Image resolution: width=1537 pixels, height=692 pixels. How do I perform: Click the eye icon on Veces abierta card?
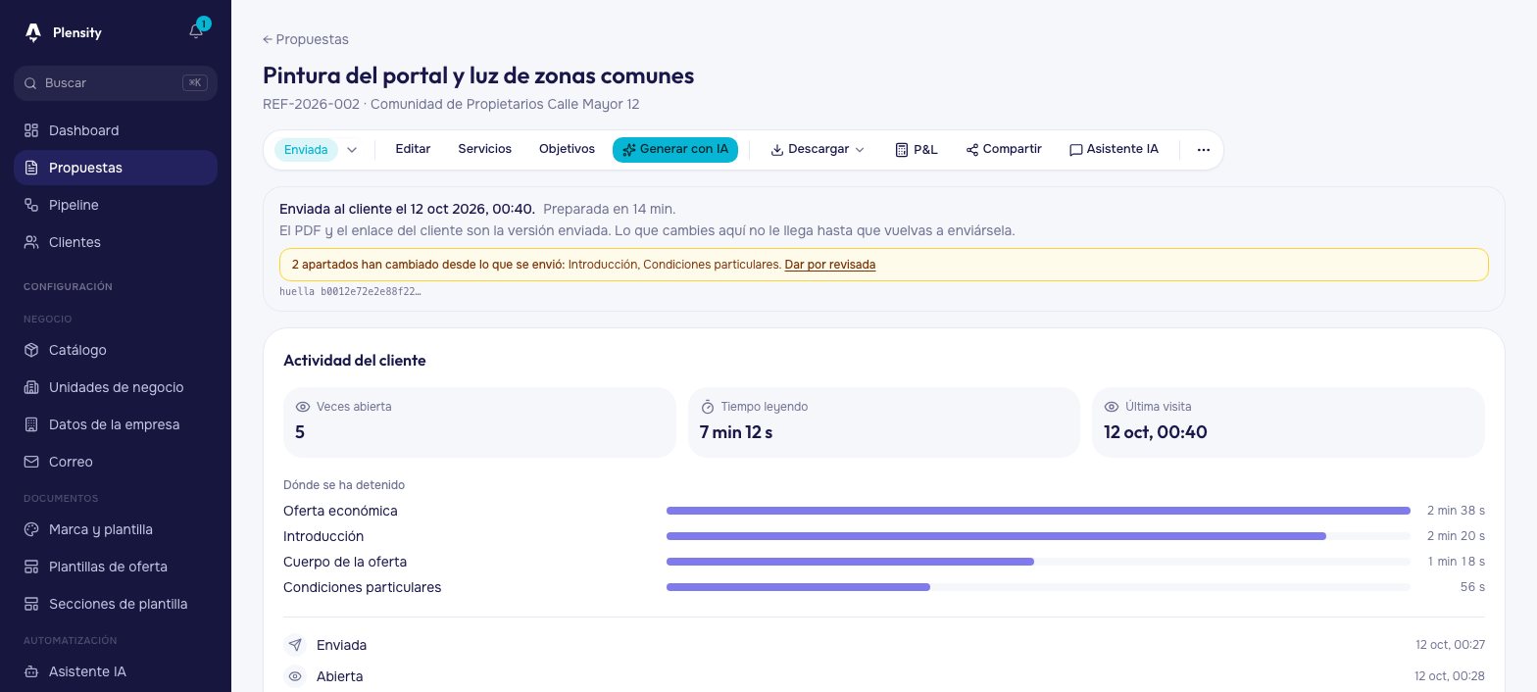tap(303, 406)
